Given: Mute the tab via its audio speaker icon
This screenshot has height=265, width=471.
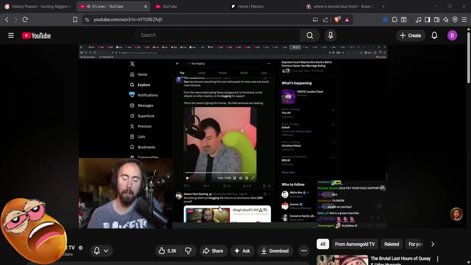Looking at the screenshot, I should click(88, 6).
